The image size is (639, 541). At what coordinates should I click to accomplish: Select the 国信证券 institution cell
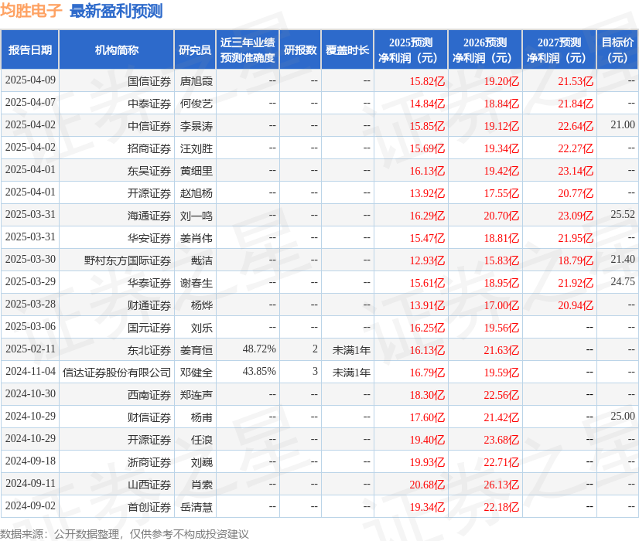click(149, 81)
